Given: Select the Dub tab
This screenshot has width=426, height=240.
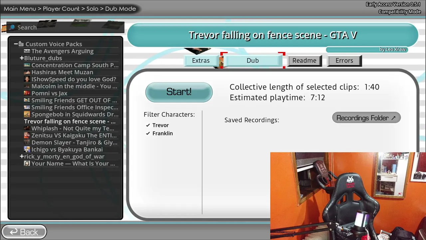Looking at the screenshot, I should [253, 61].
